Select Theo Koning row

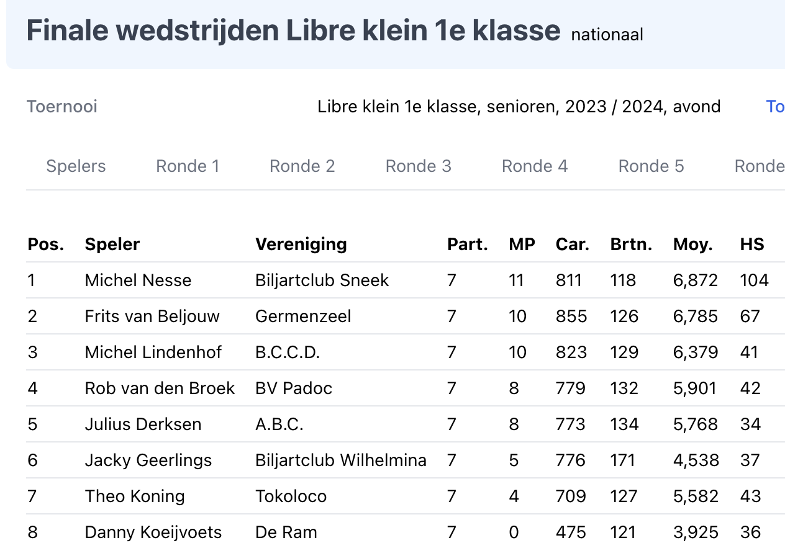coord(405,496)
